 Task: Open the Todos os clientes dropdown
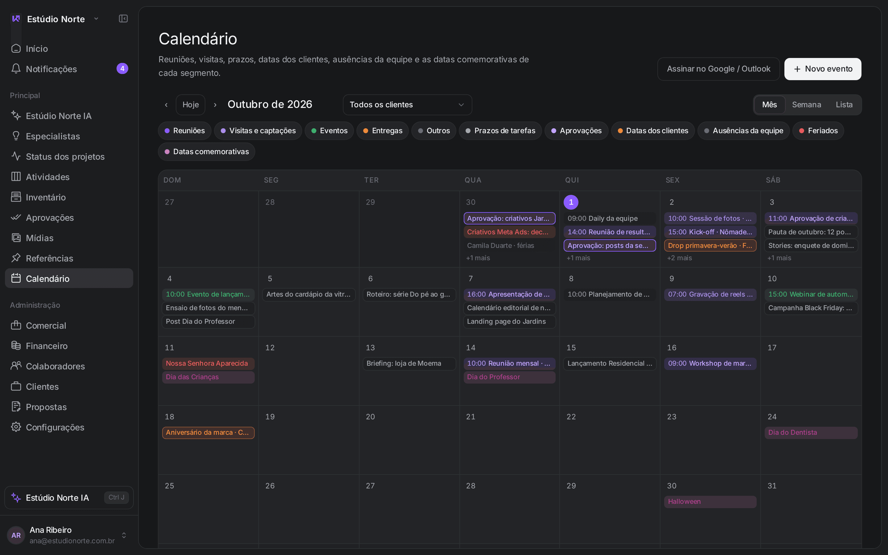pos(407,105)
